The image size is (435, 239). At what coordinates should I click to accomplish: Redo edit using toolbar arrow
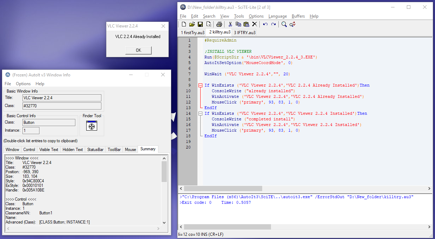pyautogui.click(x=273, y=24)
